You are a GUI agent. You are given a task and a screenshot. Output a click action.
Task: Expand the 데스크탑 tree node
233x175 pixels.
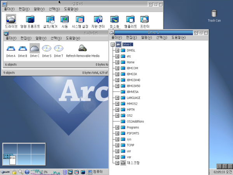click(x=117, y=163)
